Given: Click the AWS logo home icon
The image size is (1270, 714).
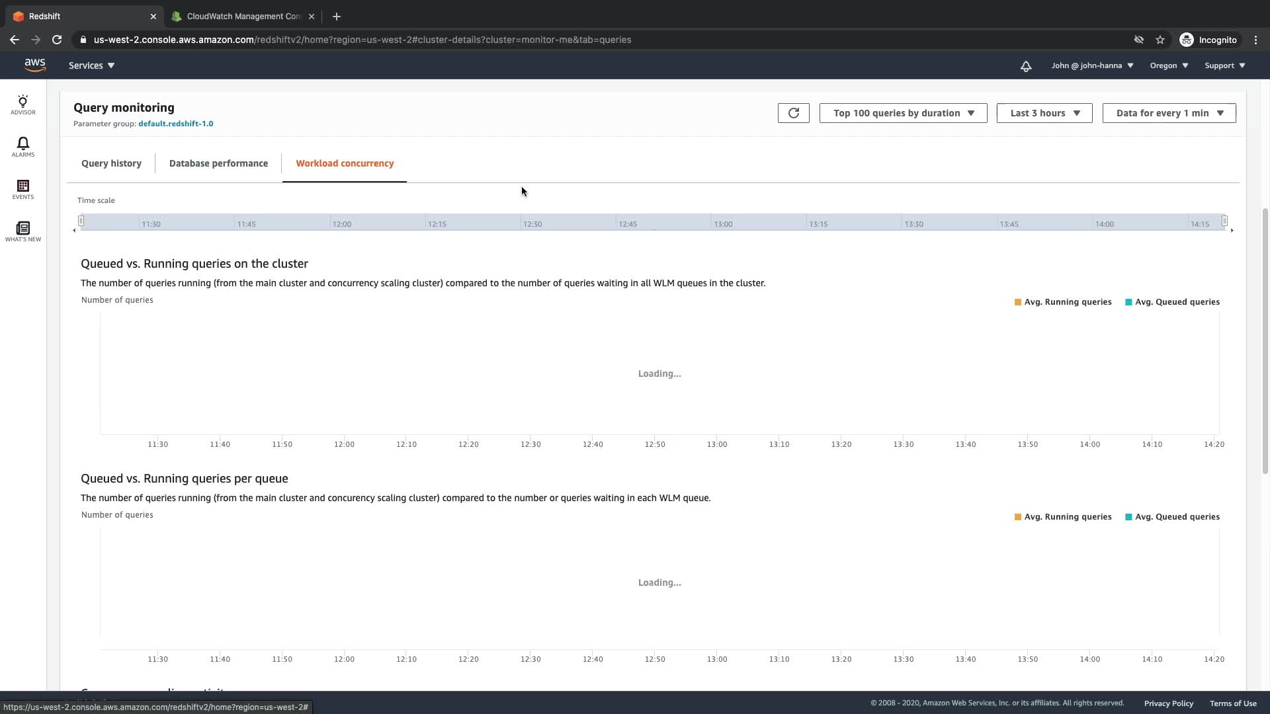Looking at the screenshot, I should point(34,65).
